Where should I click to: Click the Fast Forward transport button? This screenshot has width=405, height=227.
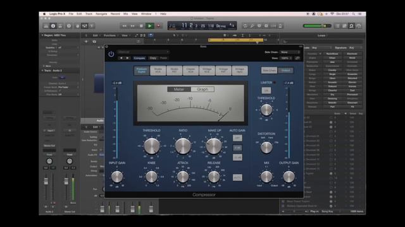(132, 26)
